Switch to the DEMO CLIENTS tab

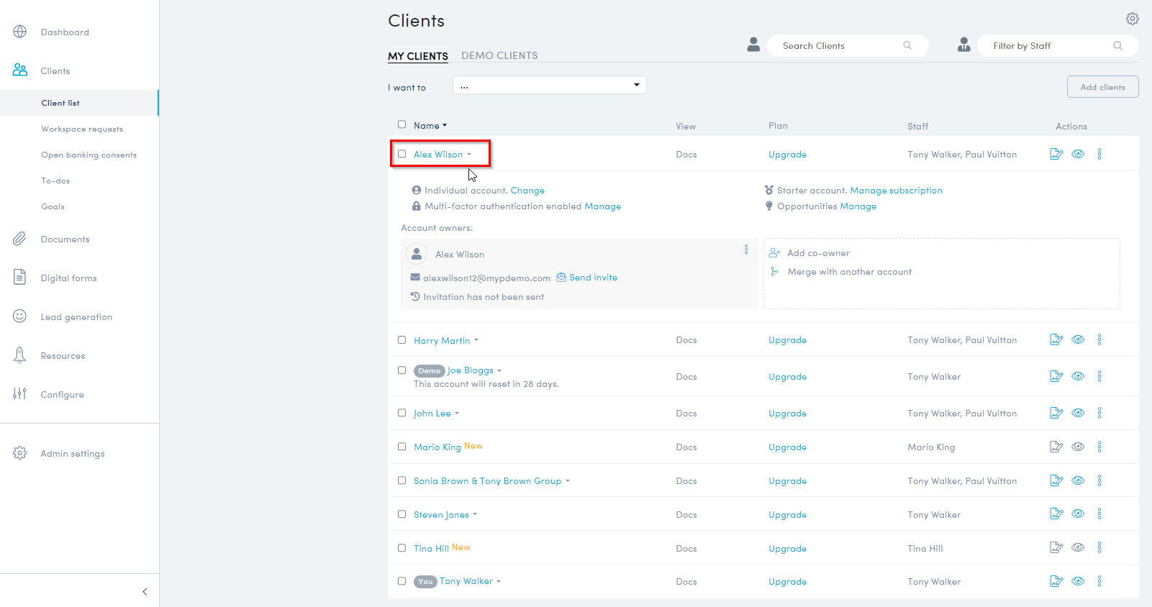pyautogui.click(x=499, y=55)
